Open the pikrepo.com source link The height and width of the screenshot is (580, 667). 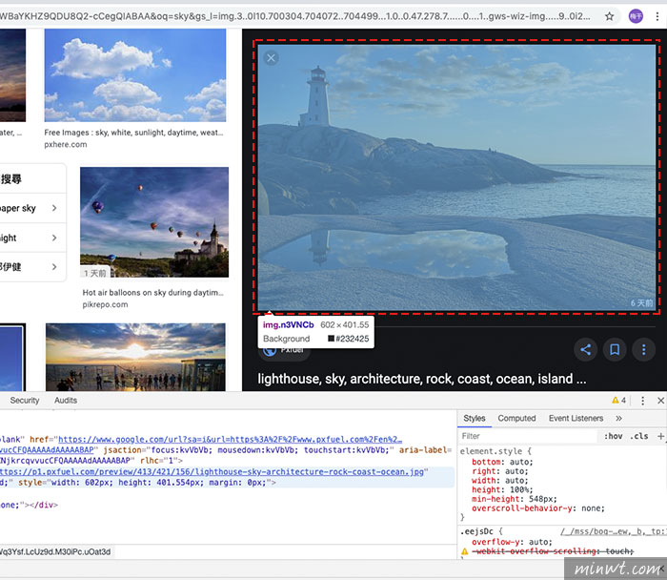[x=105, y=304]
